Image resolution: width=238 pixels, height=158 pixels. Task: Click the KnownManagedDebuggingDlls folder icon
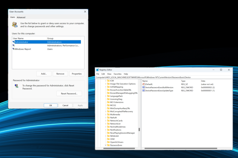click(x=108, y=93)
